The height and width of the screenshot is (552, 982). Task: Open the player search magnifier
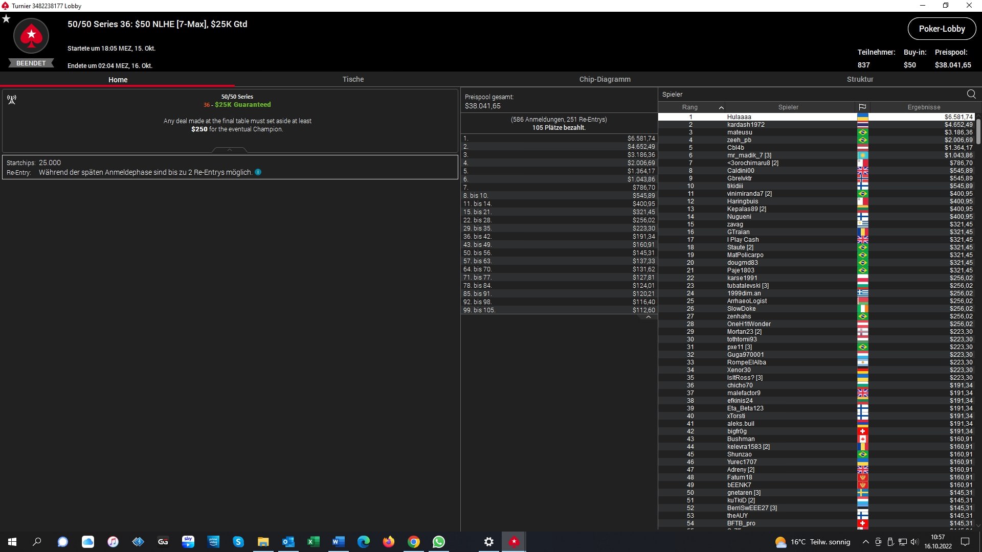point(971,94)
